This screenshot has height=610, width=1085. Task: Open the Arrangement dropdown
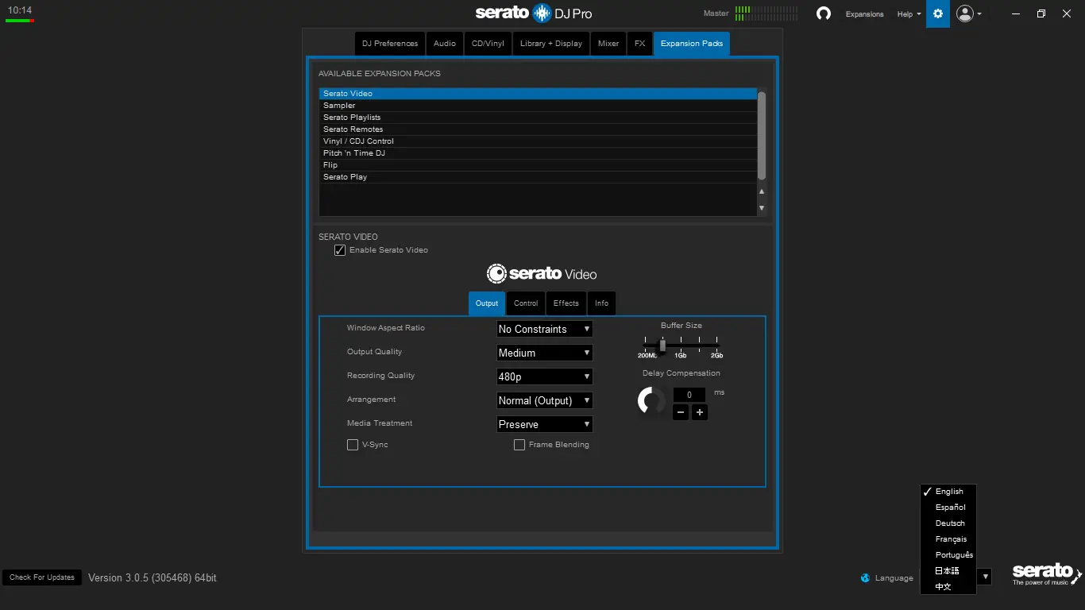pyautogui.click(x=545, y=400)
